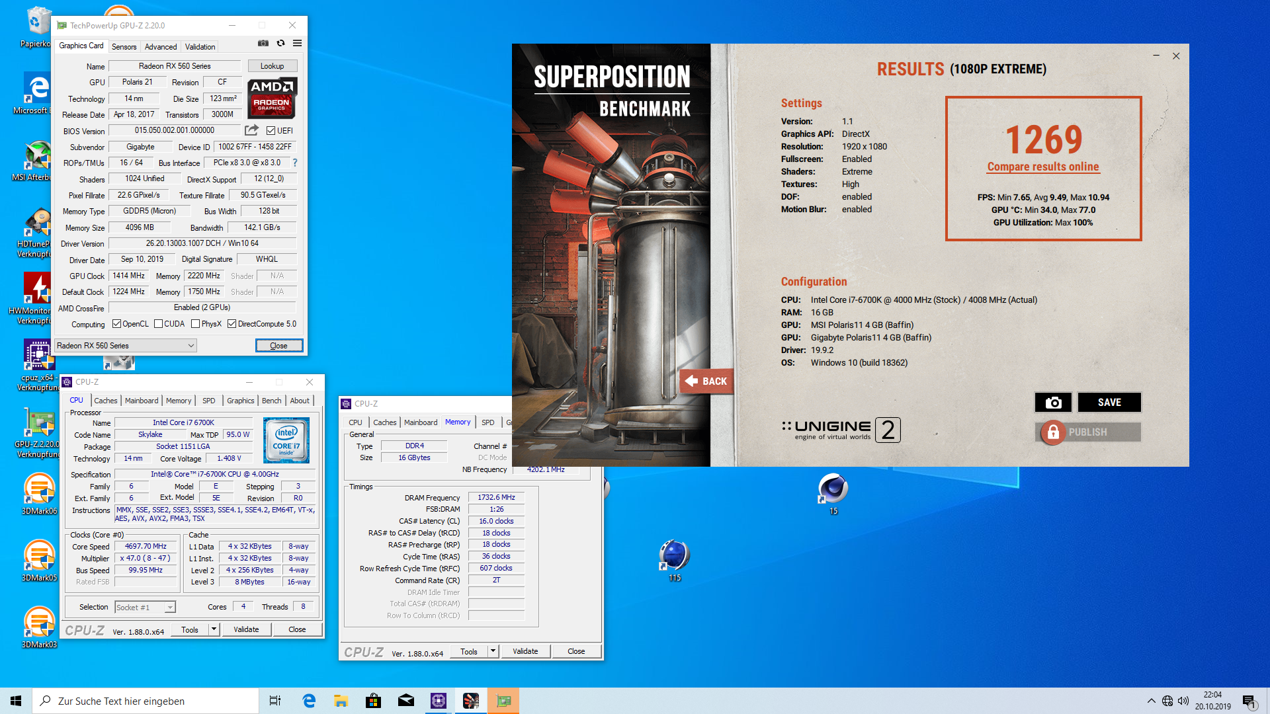Screen dimensions: 1270x714
Task: Open the cpuz_x64 desktop shortcut
Action: pos(38,366)
